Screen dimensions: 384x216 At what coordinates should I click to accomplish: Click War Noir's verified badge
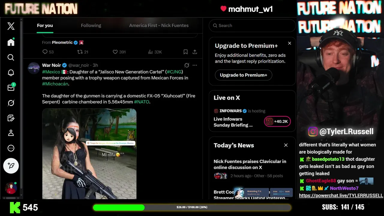[x=64, y=65]
